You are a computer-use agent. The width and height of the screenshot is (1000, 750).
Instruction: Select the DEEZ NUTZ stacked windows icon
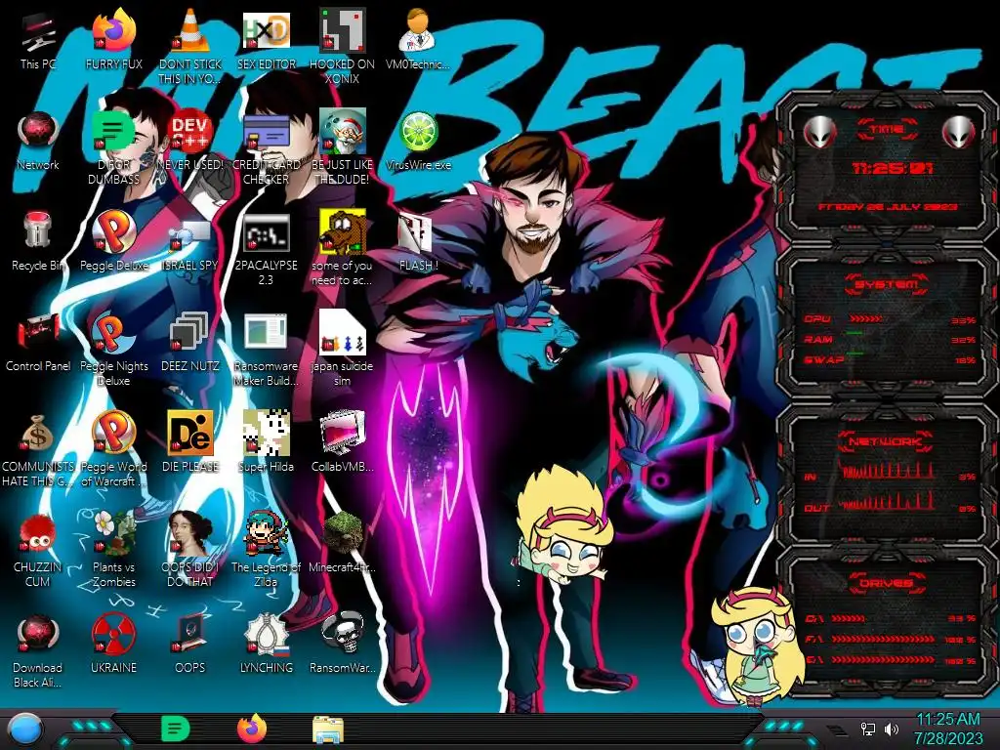(x=189, y=342)
